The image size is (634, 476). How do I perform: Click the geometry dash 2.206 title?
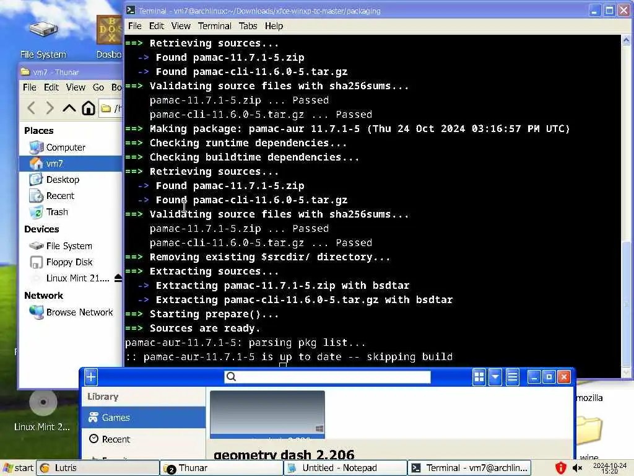284,455
